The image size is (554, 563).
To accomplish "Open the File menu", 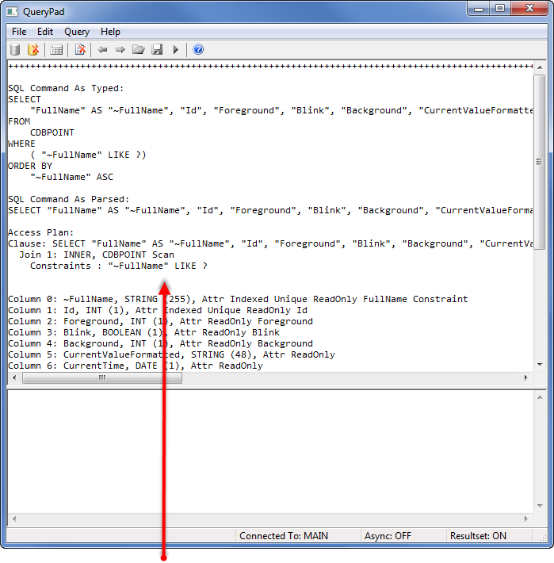I will pos(19,32).
